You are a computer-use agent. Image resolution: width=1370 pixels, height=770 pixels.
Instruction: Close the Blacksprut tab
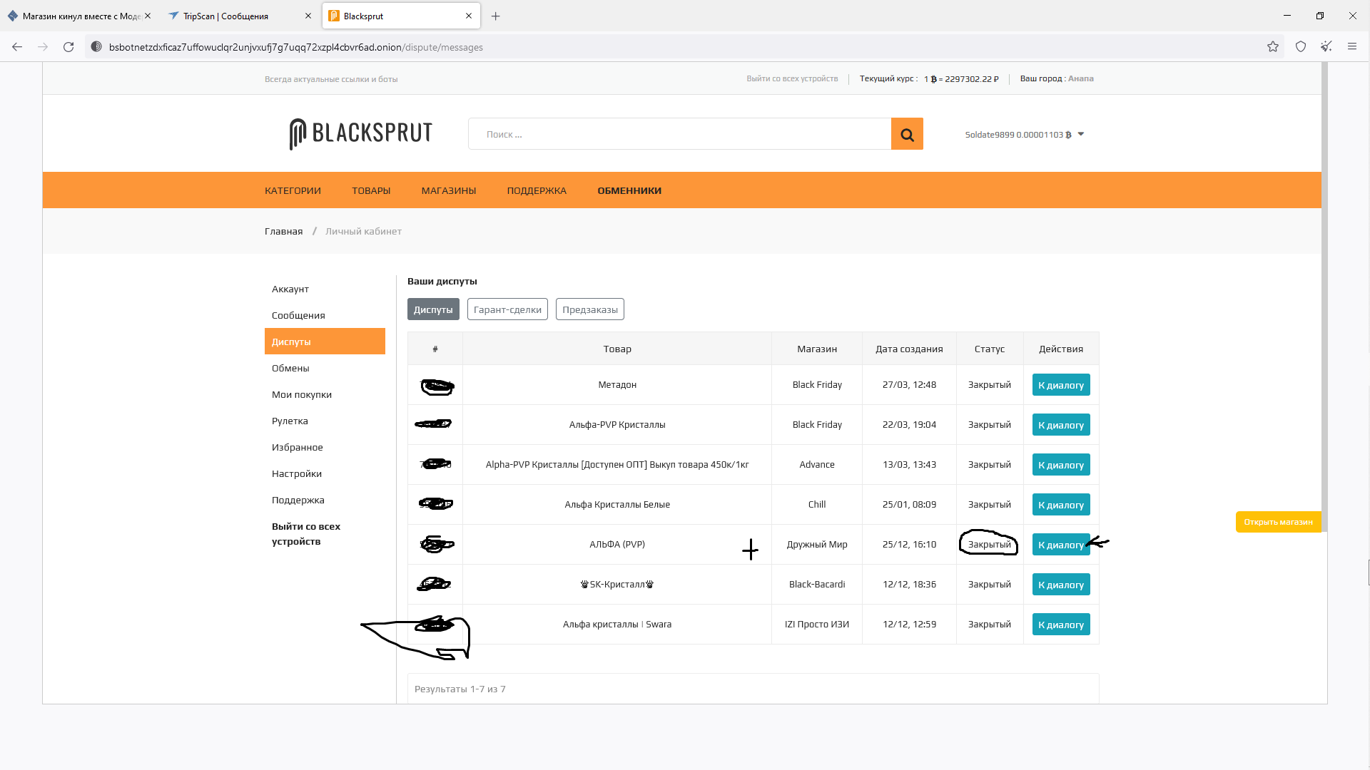click(469, 16)
